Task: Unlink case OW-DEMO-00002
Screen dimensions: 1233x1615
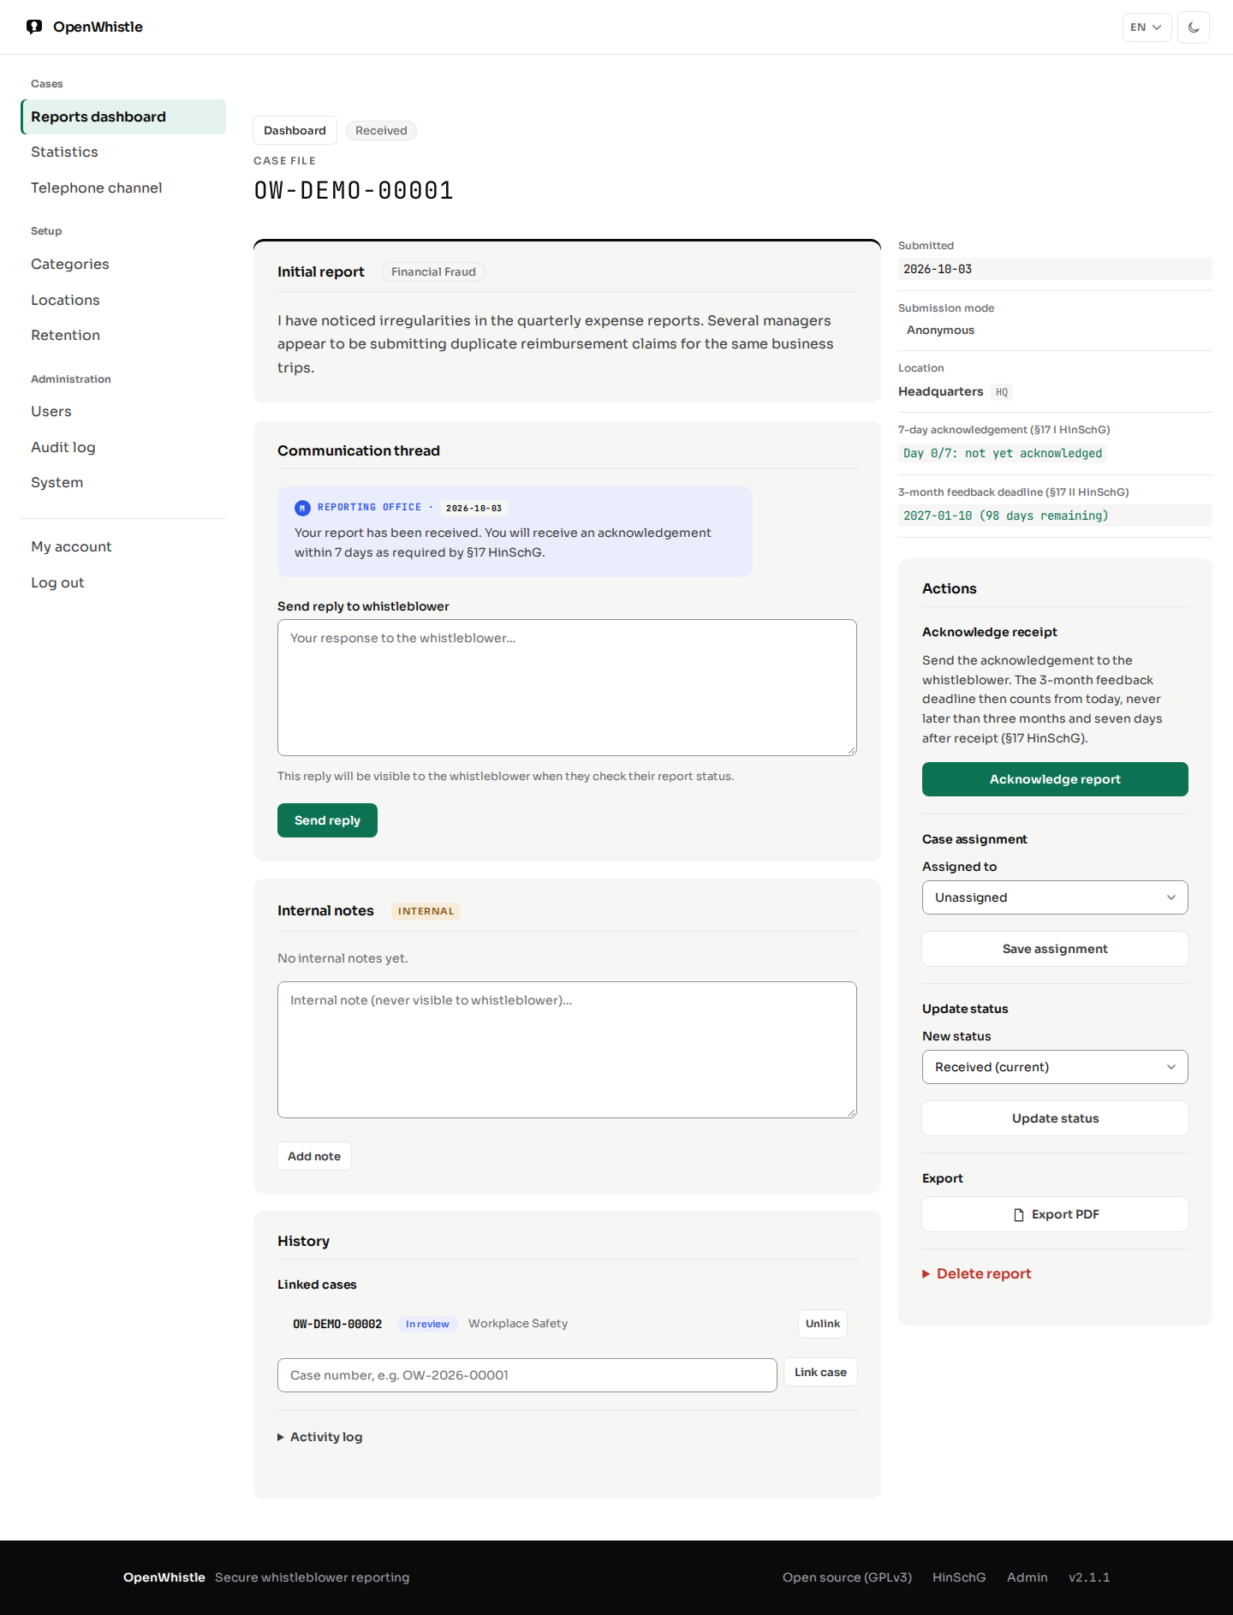Action: (x=823, y=1324)
